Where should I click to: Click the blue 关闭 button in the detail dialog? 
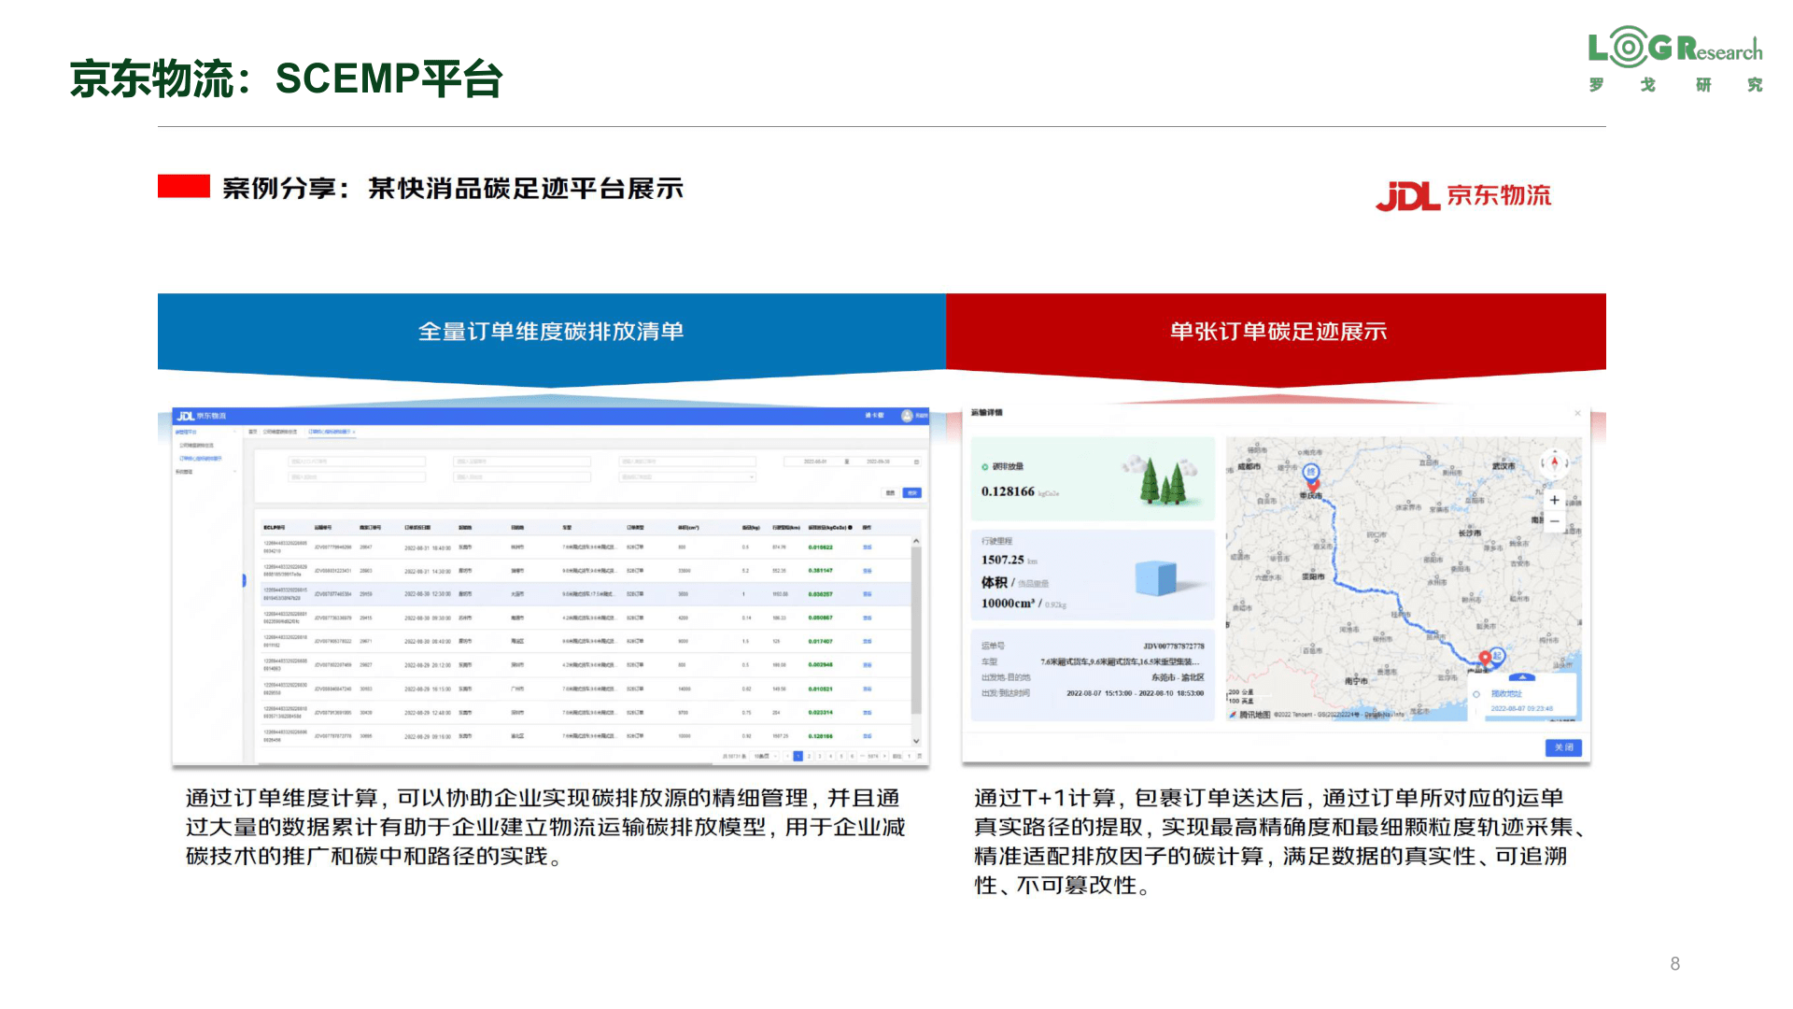[1563, 747]
